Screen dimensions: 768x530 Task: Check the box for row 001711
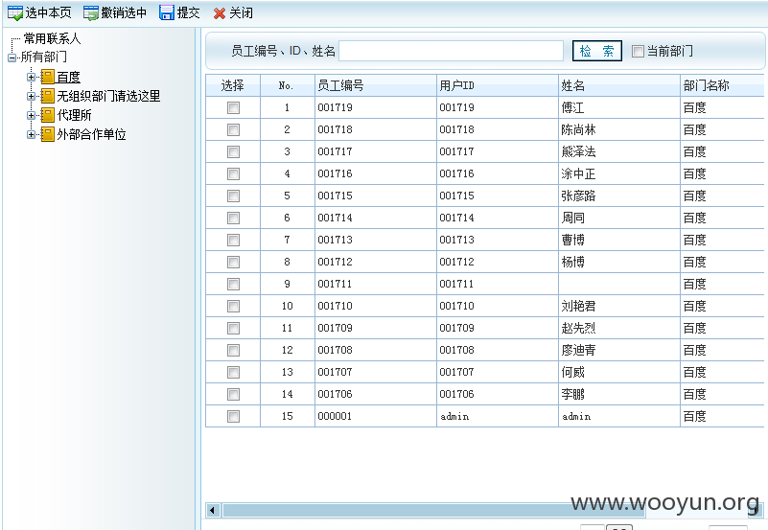[x=233, y=284]
